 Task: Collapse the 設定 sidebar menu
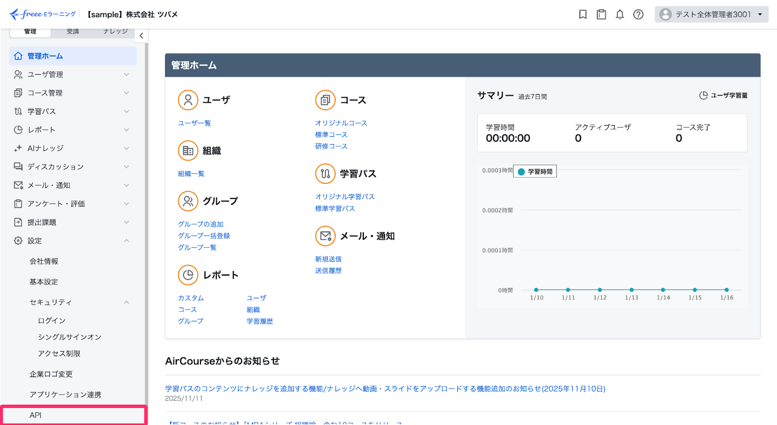point(73,241)
